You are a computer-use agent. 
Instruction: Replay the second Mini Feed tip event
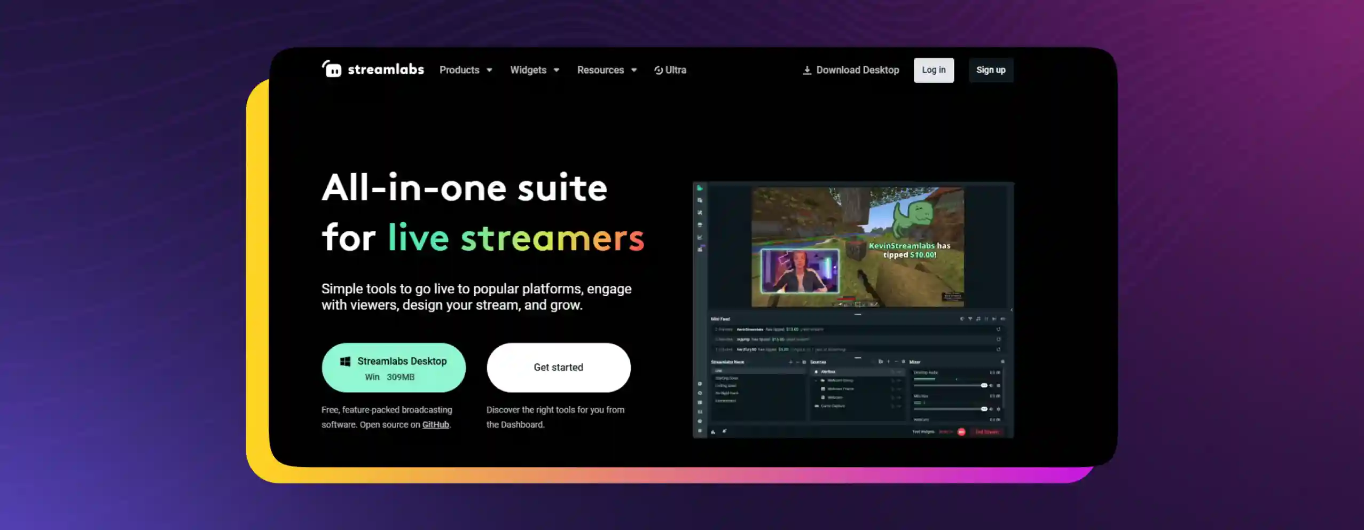coord(999,339)
